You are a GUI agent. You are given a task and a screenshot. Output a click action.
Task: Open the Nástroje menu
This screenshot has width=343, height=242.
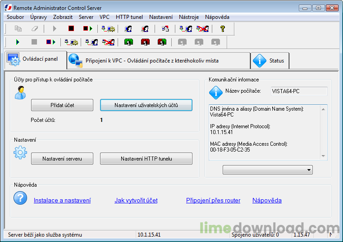[189, 17]
